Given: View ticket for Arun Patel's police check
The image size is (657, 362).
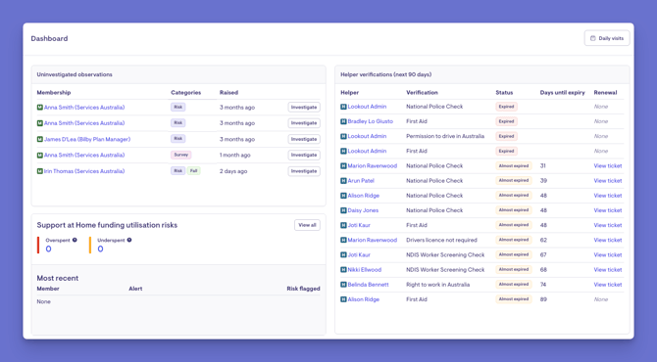Looking at the screenshot, I should pos(608,181).
